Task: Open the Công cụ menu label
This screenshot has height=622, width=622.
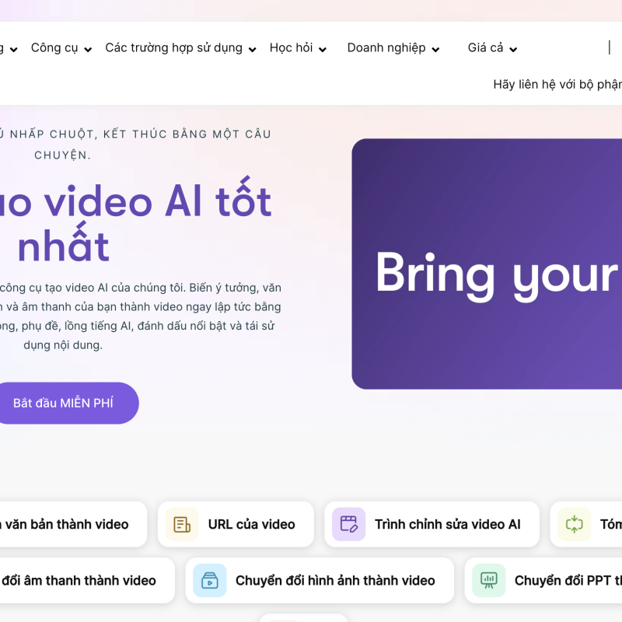Action: click(x=54, y=48)
